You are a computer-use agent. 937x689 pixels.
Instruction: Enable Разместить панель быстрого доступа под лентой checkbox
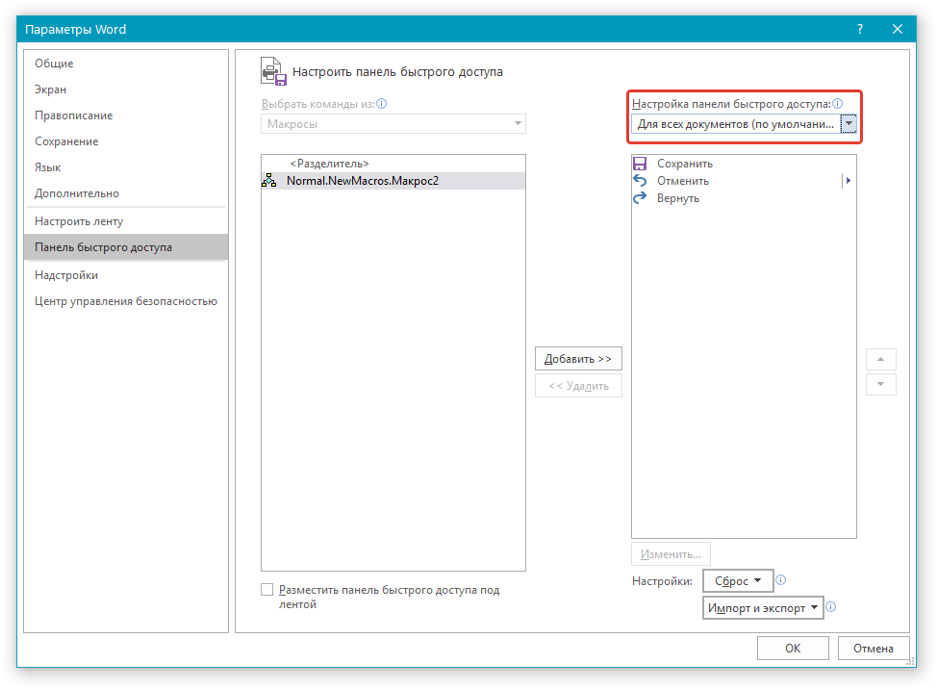[x=267, y=590]
